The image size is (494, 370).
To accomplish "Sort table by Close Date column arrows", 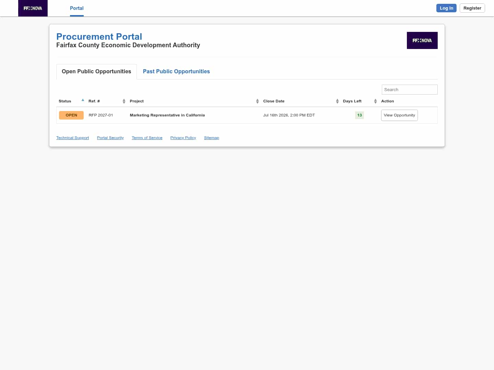I will tap(337, 101).
